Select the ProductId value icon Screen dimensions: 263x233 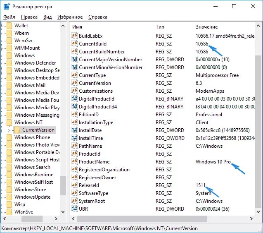74,154
